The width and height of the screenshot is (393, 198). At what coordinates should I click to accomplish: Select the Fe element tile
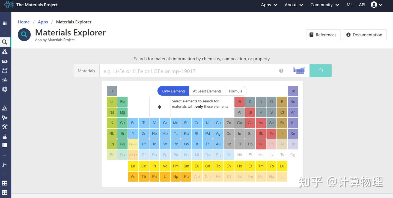pos(186,123)
